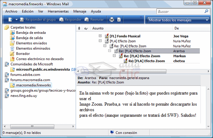Click the print icon in toolbar
The width and height of the screenshot is (213, 138).
(x=112, y=20)
